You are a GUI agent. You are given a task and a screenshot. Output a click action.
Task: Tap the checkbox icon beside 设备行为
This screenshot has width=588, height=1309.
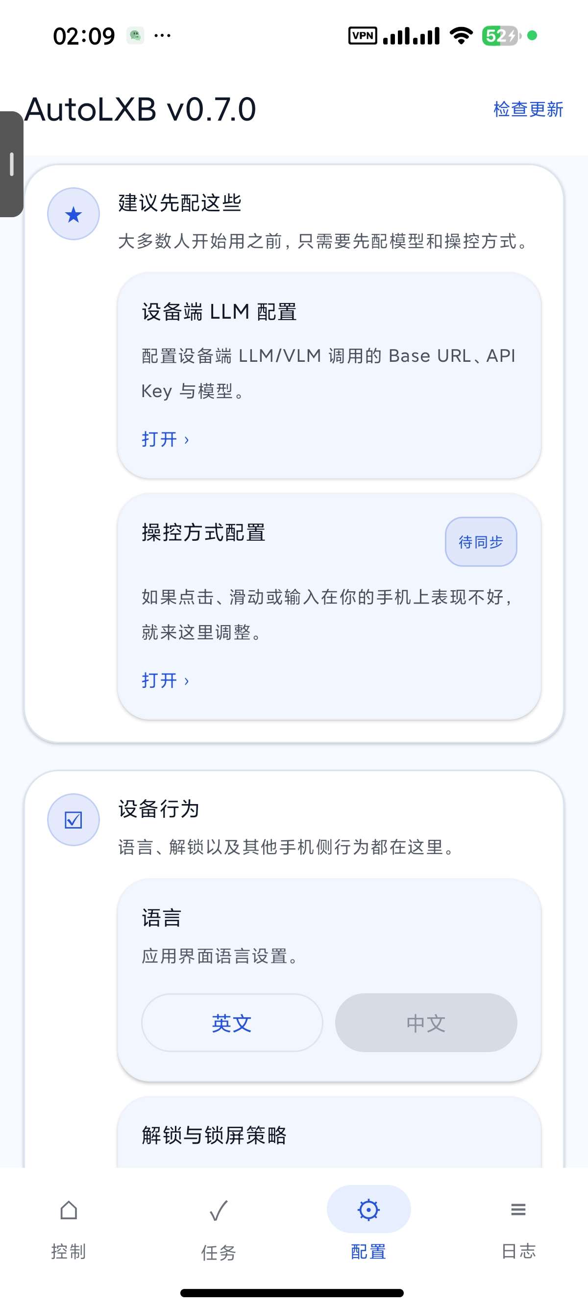point(73,820)
